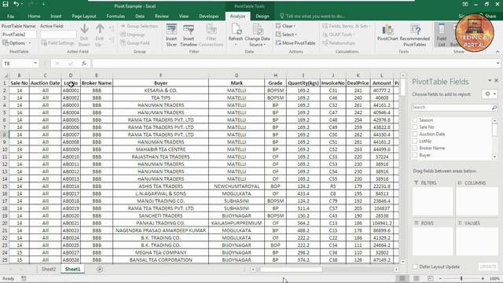Click the zoom slider handle
This screenshot has width=503, height=283.
coord(461,278)
